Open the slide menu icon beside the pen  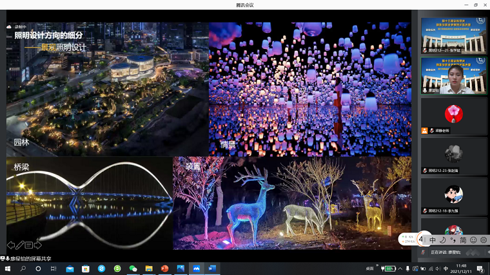29,245
